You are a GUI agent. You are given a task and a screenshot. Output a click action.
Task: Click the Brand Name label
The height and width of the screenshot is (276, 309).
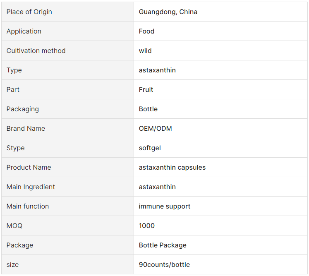tap(26, 129)
